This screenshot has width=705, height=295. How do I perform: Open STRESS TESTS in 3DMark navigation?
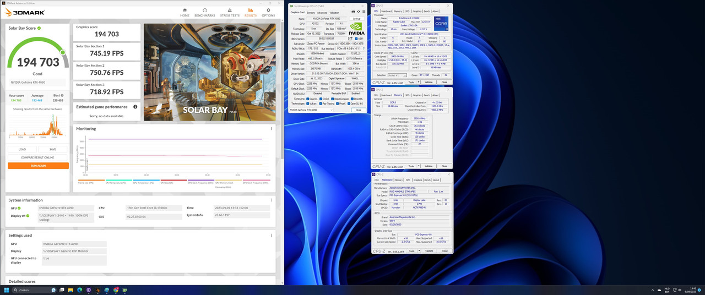coord(230,12)
